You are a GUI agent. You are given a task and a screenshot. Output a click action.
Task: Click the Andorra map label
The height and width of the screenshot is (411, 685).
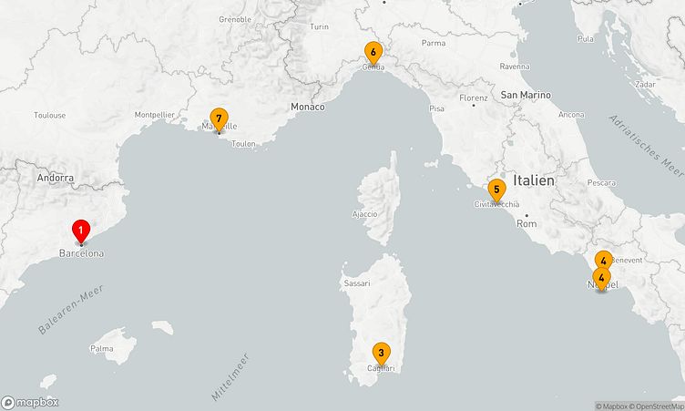56,179
